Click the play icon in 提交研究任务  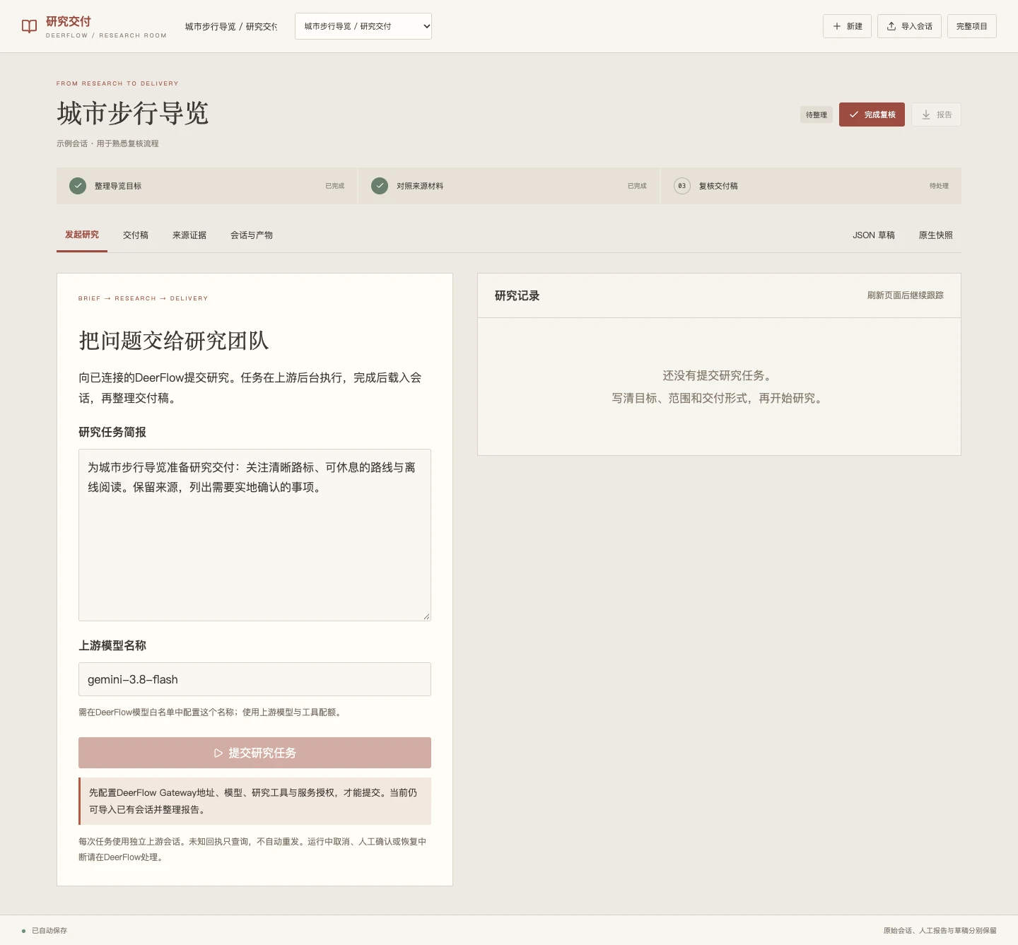pyautogui.click(x=218, y=753)
